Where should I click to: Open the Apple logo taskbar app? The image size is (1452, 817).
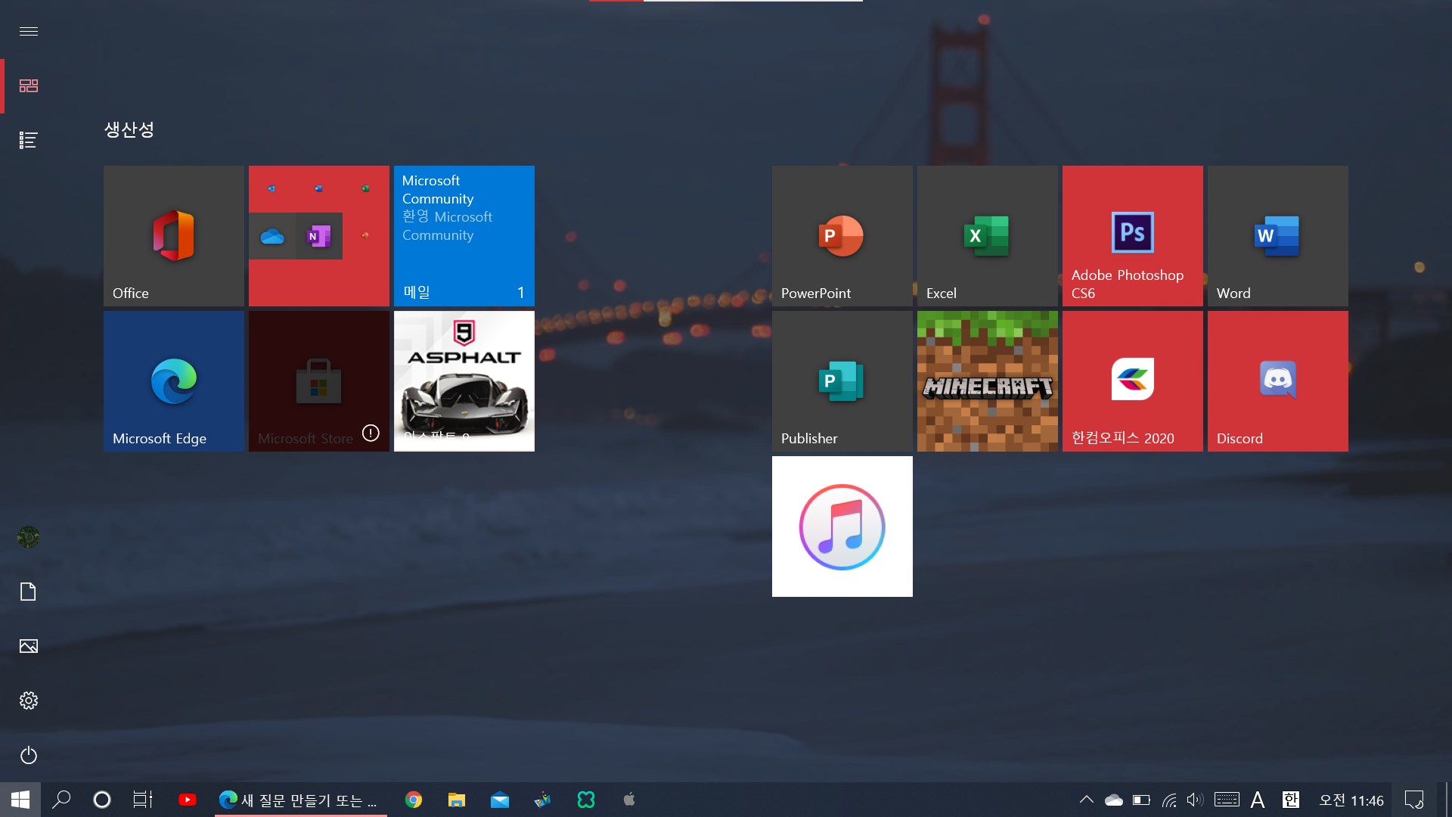tap(629, 800)
